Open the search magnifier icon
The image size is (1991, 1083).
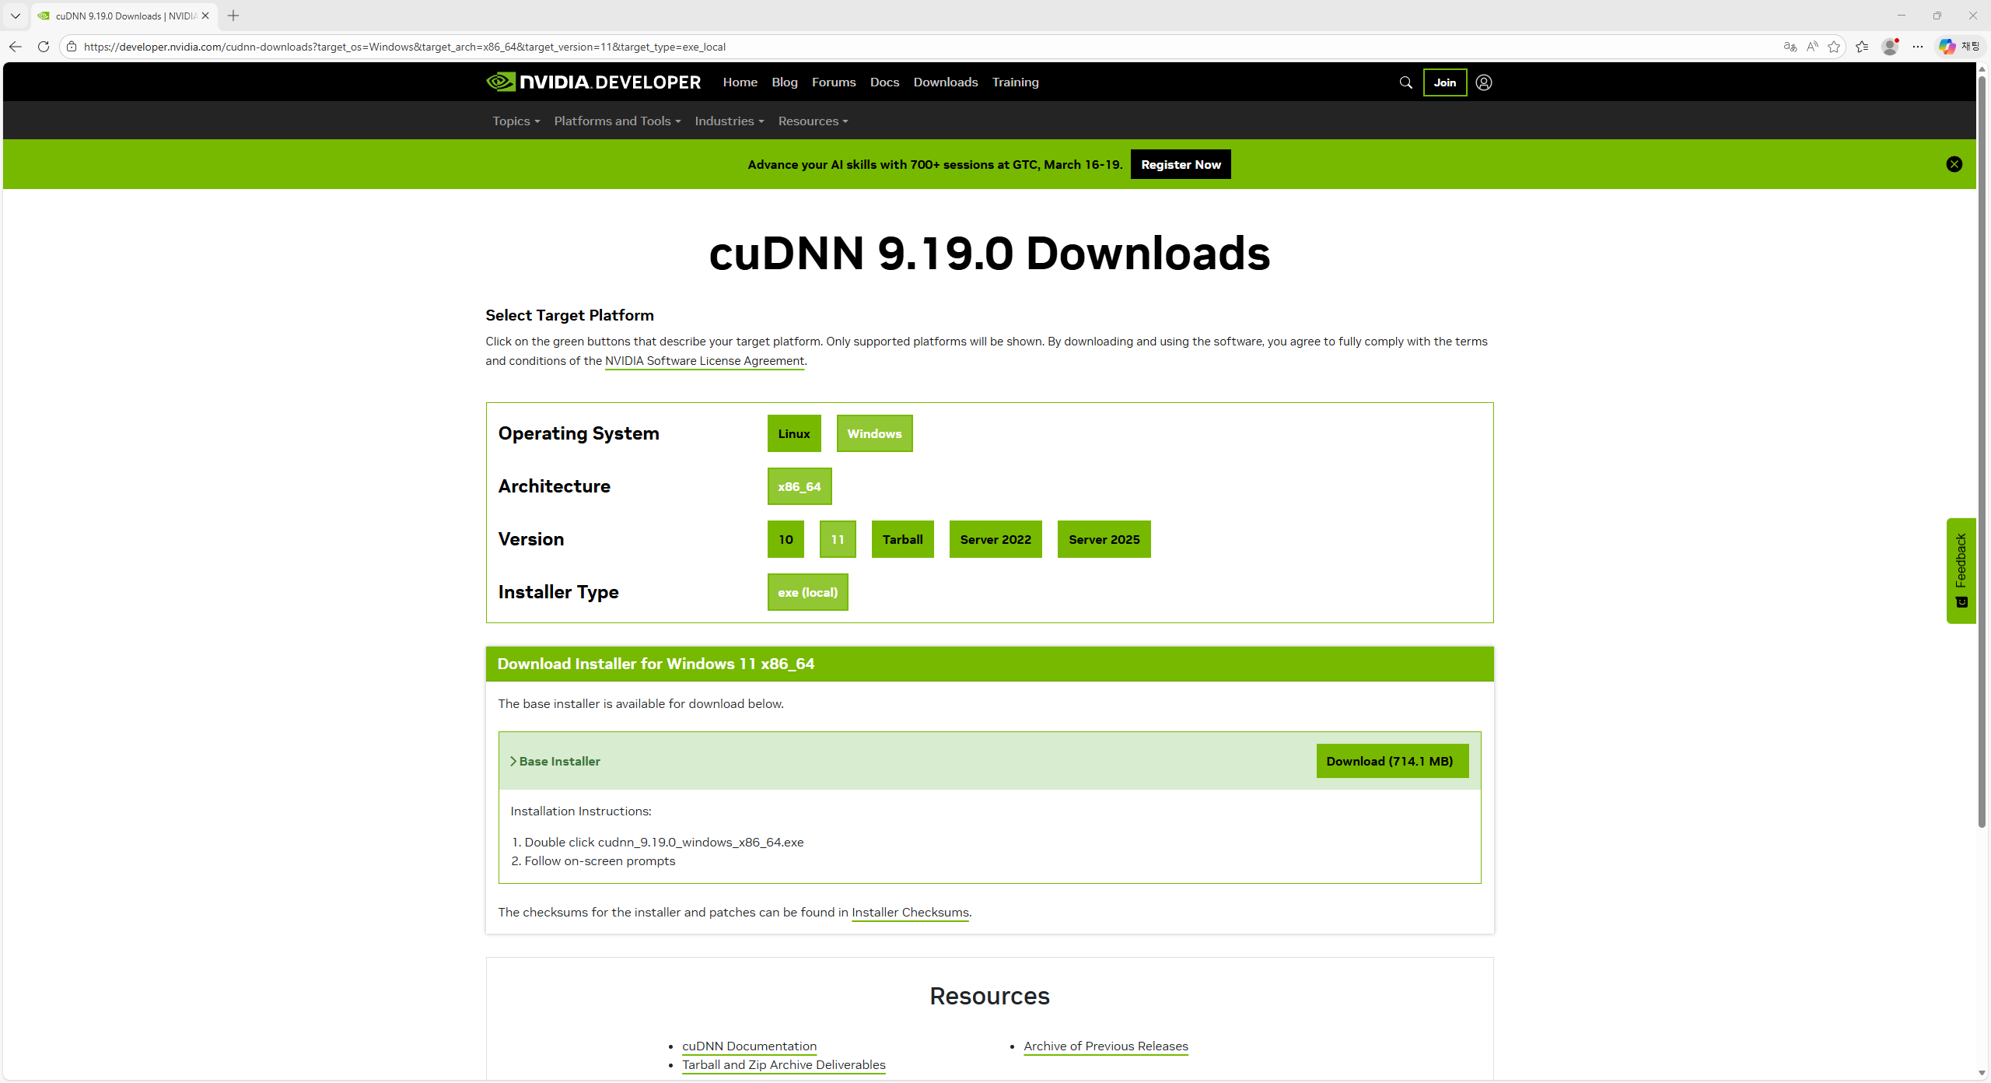pos(1405,82)
